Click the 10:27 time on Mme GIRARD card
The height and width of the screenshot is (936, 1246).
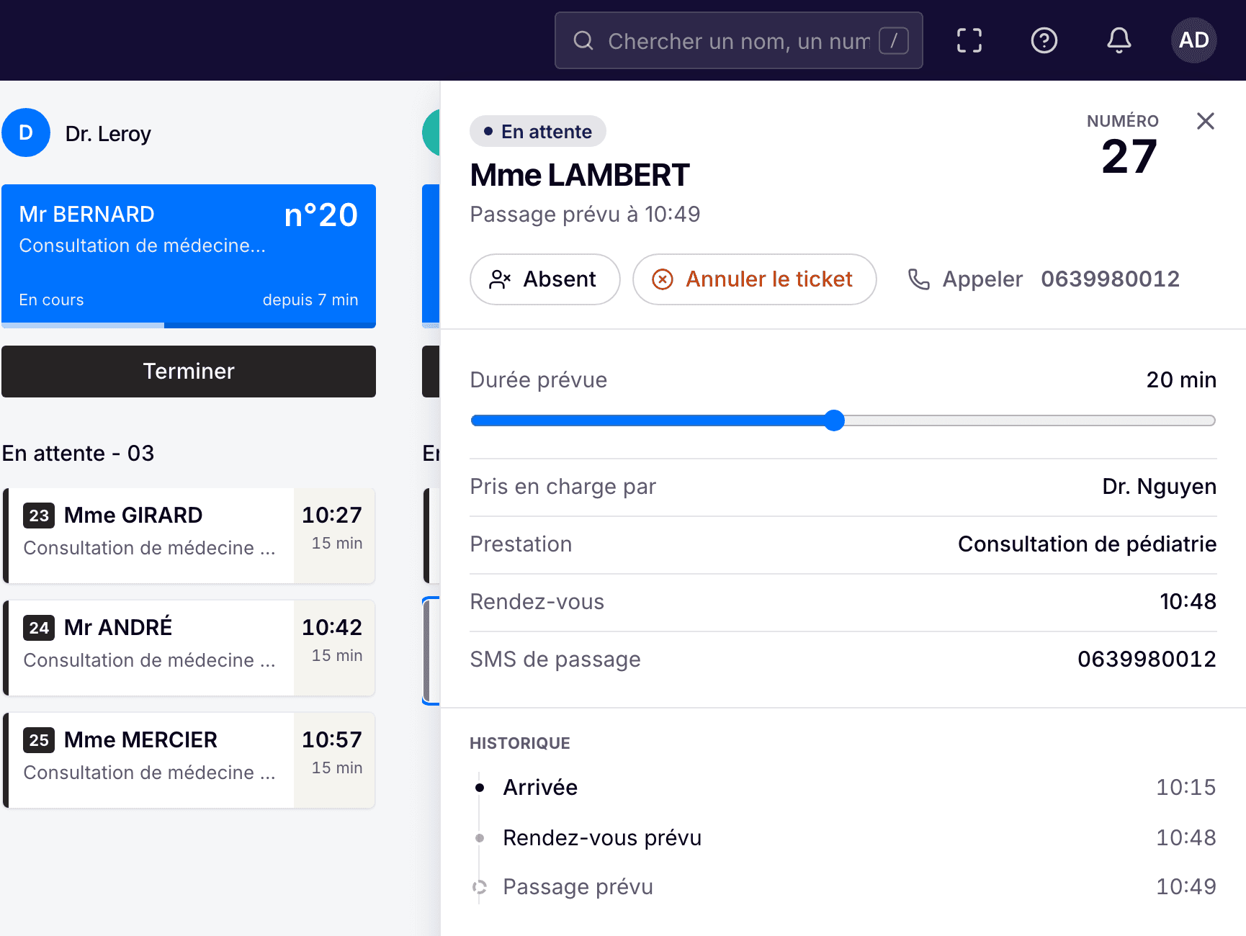331,516
